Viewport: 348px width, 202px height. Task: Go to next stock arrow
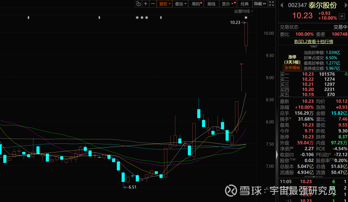pyautogui.click(x=346, y=5)
